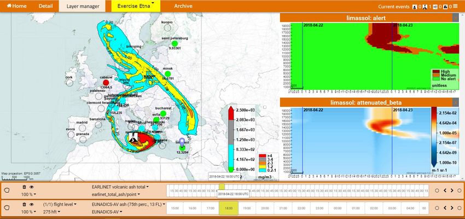This screenshot has width=465, height=219.
Task: Open the hamburger menu in top bar
Action: 455,6
